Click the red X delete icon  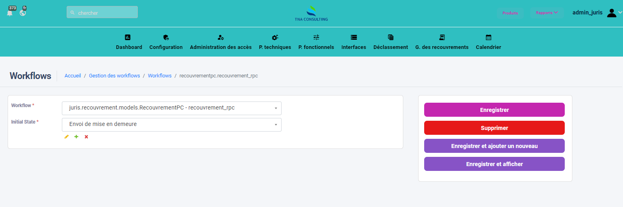[x=86, y=137]
